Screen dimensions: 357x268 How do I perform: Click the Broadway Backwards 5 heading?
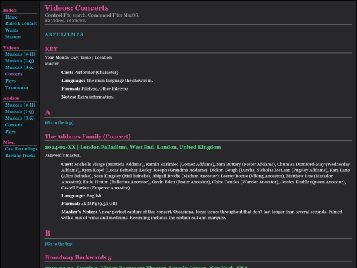pos(78,257)
